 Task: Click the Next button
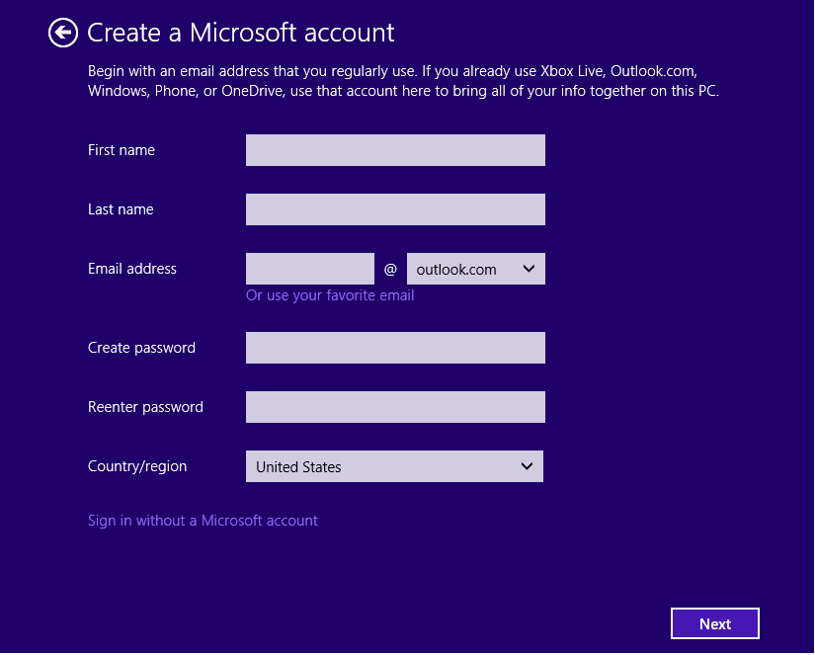714,623
